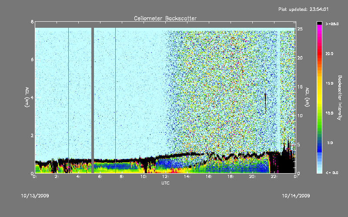
Task: Click the '12:' hour tick on x-axis
Action: (165, 177)
